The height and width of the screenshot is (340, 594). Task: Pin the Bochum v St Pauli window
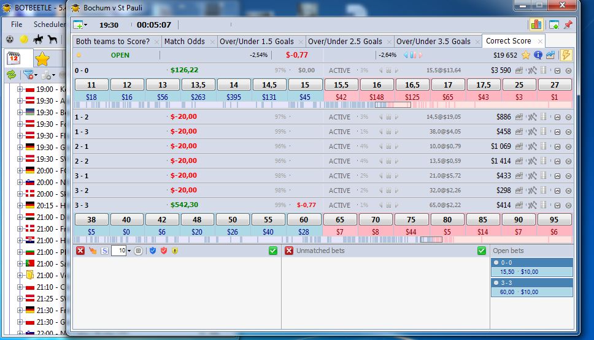coord(568,25)
